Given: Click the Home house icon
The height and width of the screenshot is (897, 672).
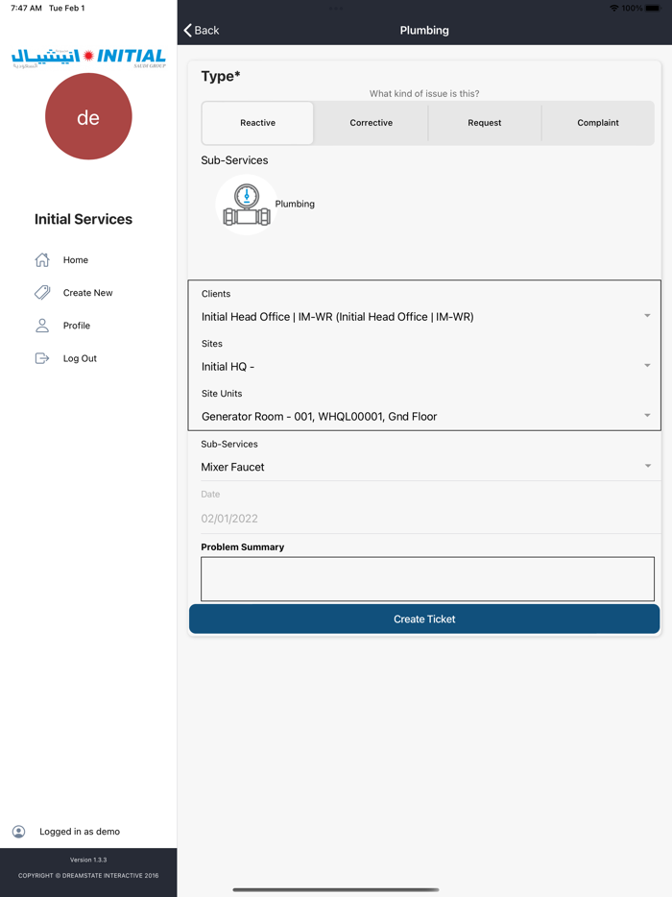Looking at the screenshot, I should 42,260.
